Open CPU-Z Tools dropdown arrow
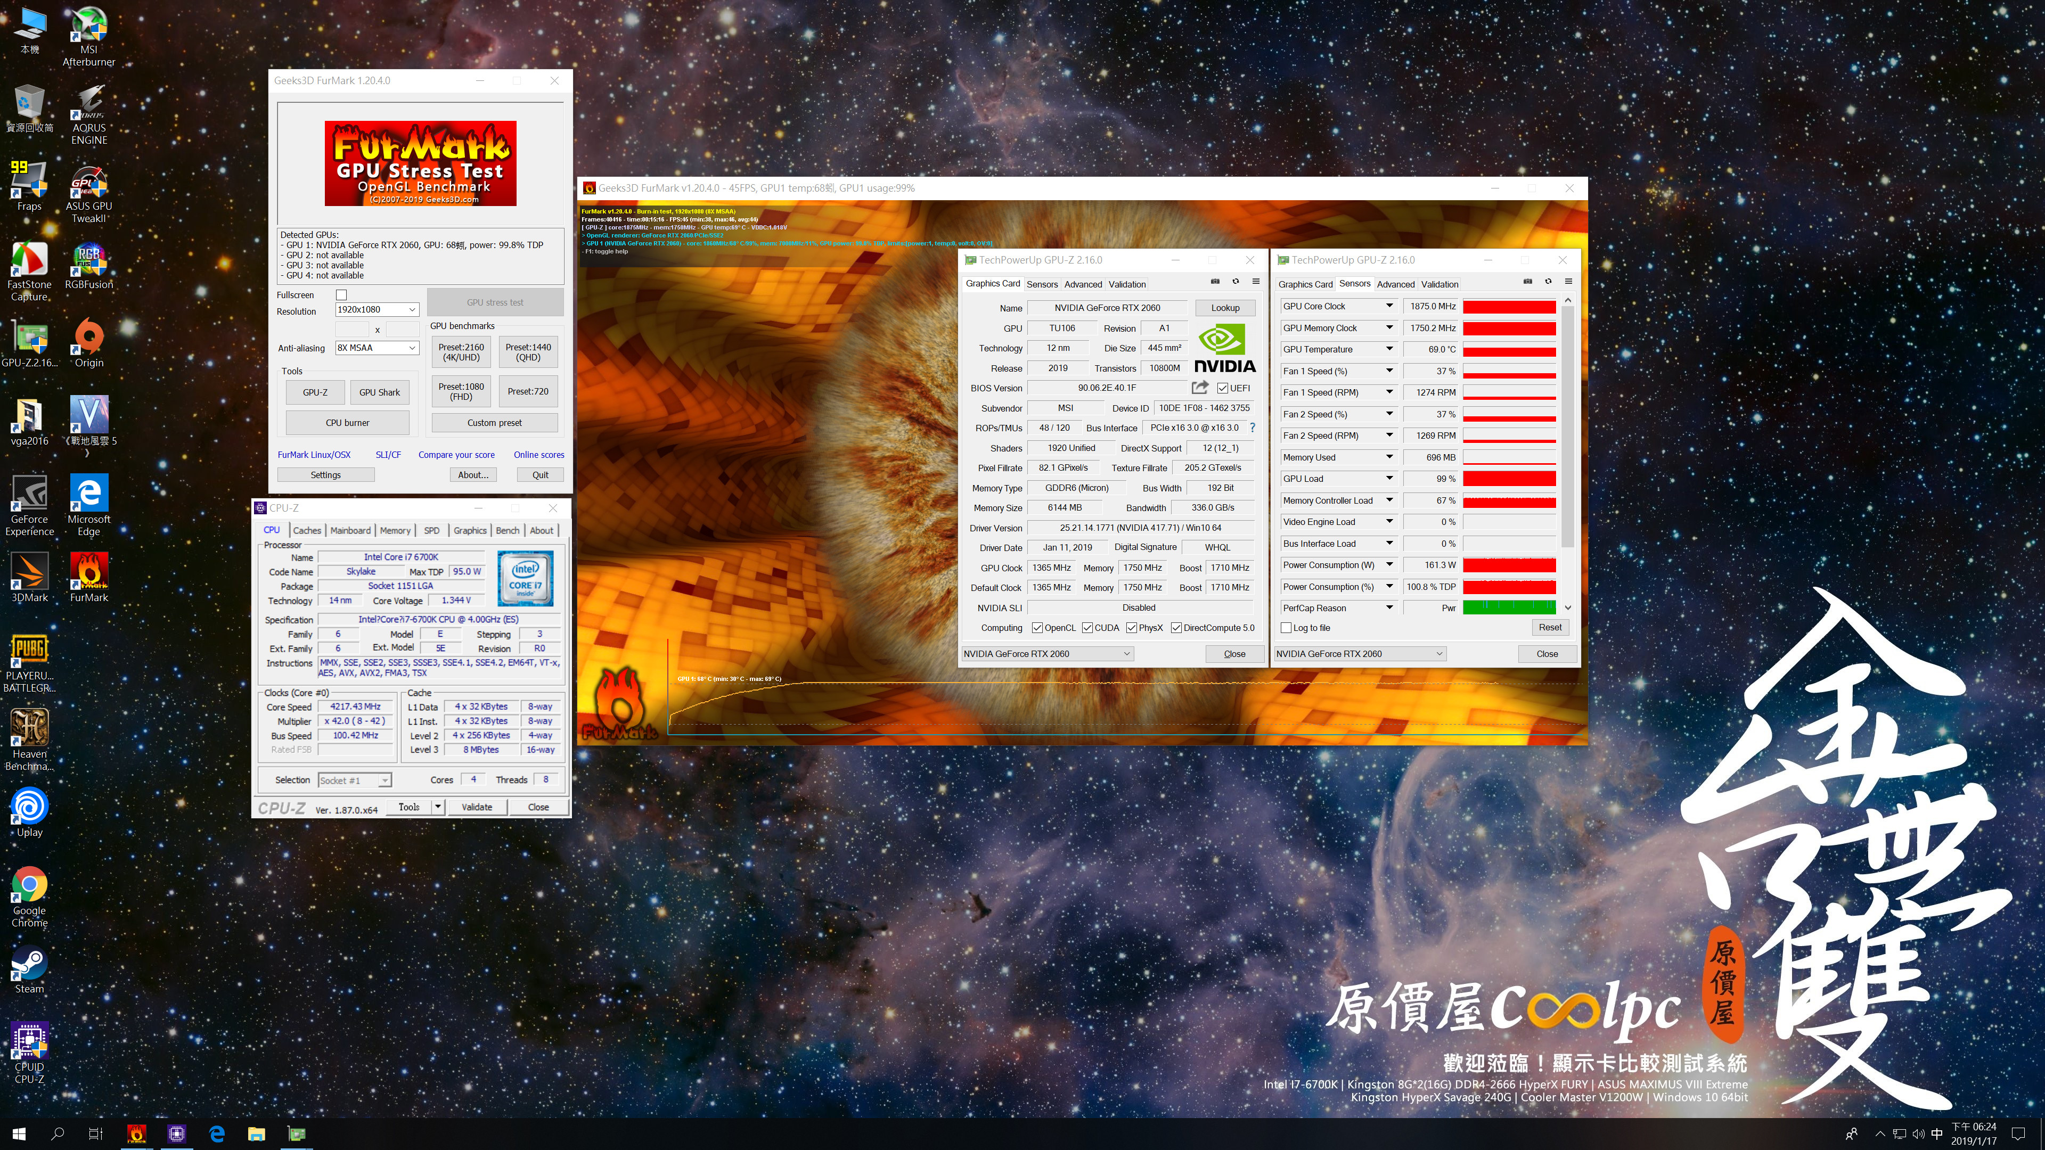 pos(437,807)
